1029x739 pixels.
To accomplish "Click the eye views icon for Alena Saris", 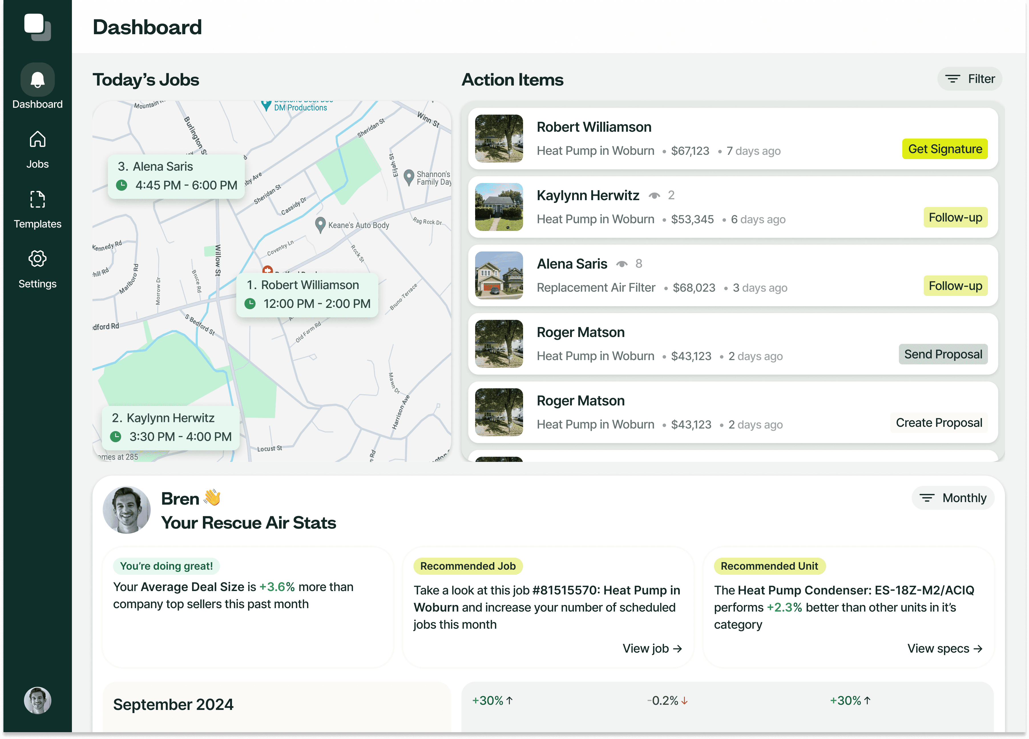I will pyautogui.click(x=622, y=264).
